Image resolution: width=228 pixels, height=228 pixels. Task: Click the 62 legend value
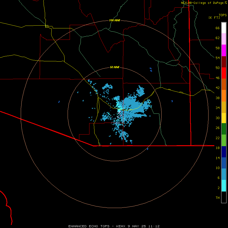218,38
